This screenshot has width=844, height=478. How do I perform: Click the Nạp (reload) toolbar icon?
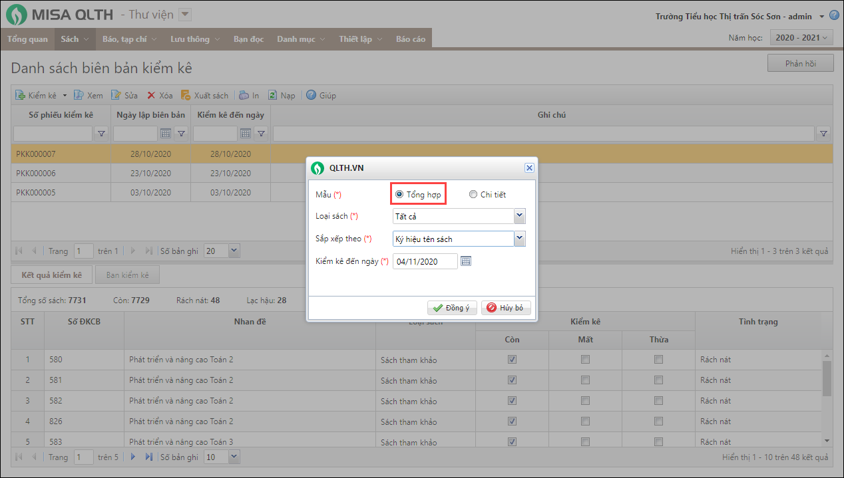click(x=272, y=96)
